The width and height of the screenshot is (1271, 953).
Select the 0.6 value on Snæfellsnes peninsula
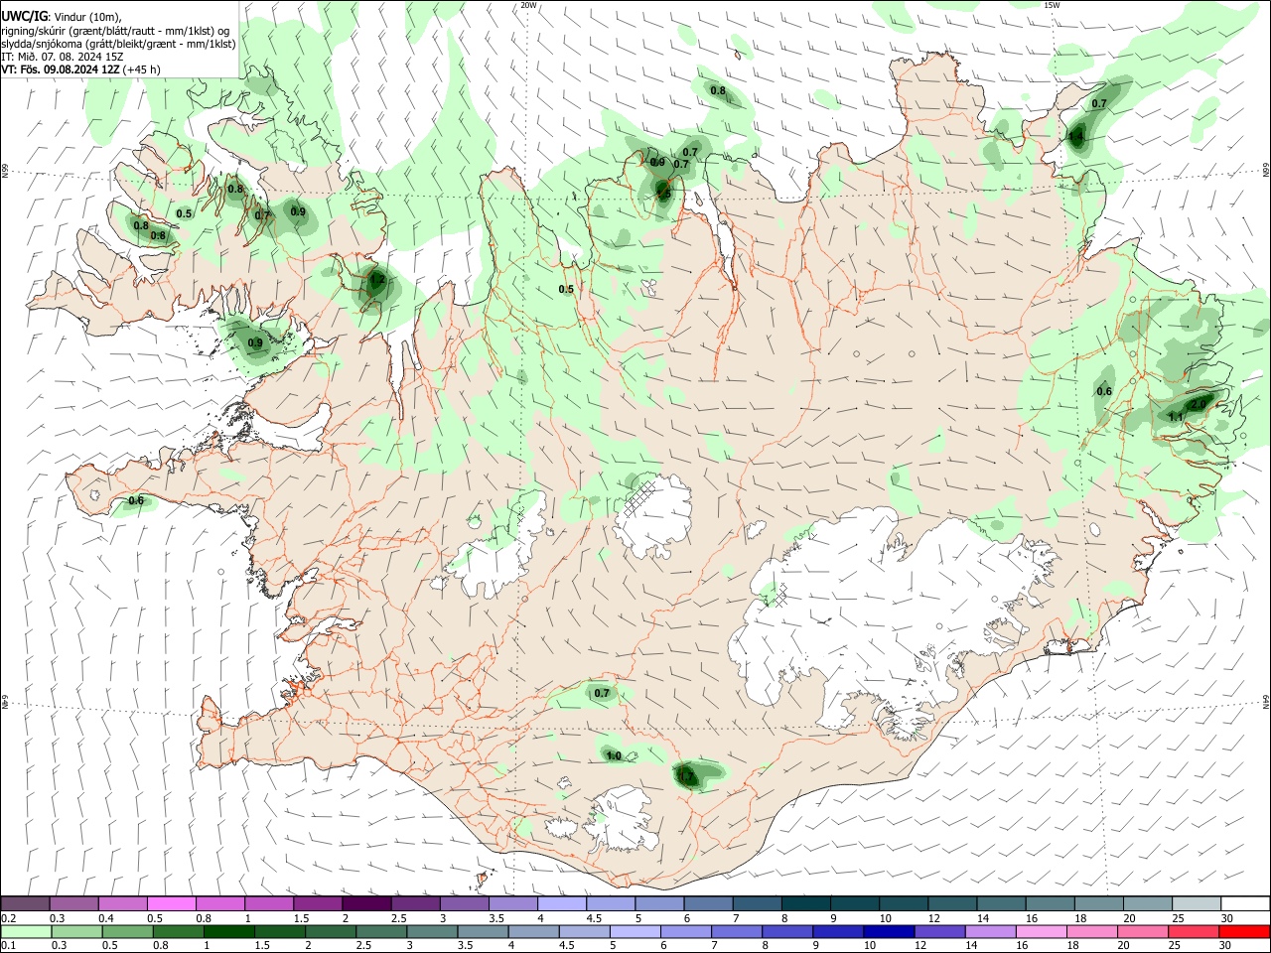pyautogui.click(x=136, y=500)
